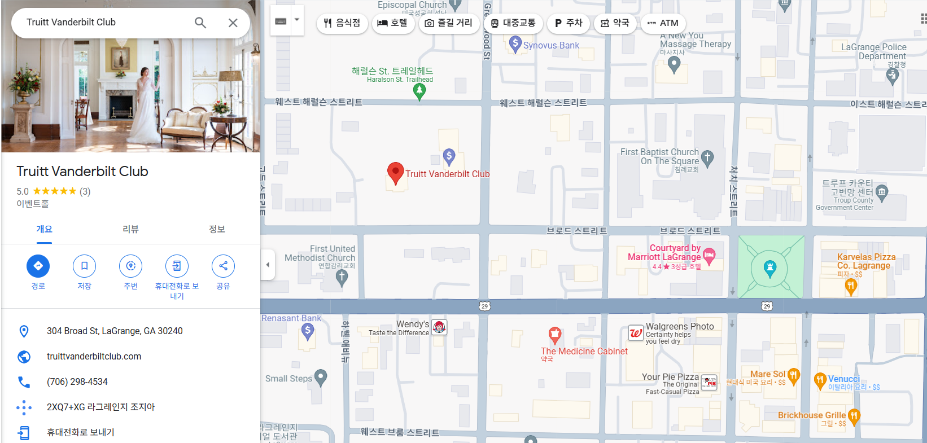The image size is (927, 443).
Task: Click the ATM marker above the club pin
Action: tap(449, 157)
